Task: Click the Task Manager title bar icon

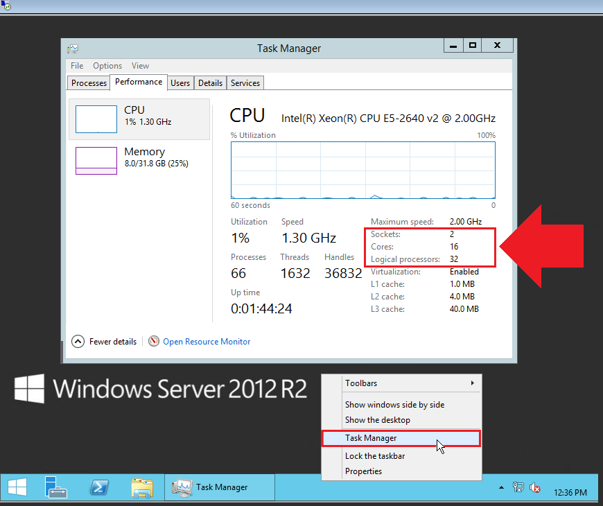Action: tap(73, 49)
